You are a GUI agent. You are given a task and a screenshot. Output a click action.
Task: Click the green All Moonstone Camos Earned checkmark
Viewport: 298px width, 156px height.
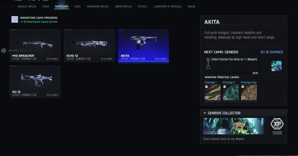pos(22,22)
